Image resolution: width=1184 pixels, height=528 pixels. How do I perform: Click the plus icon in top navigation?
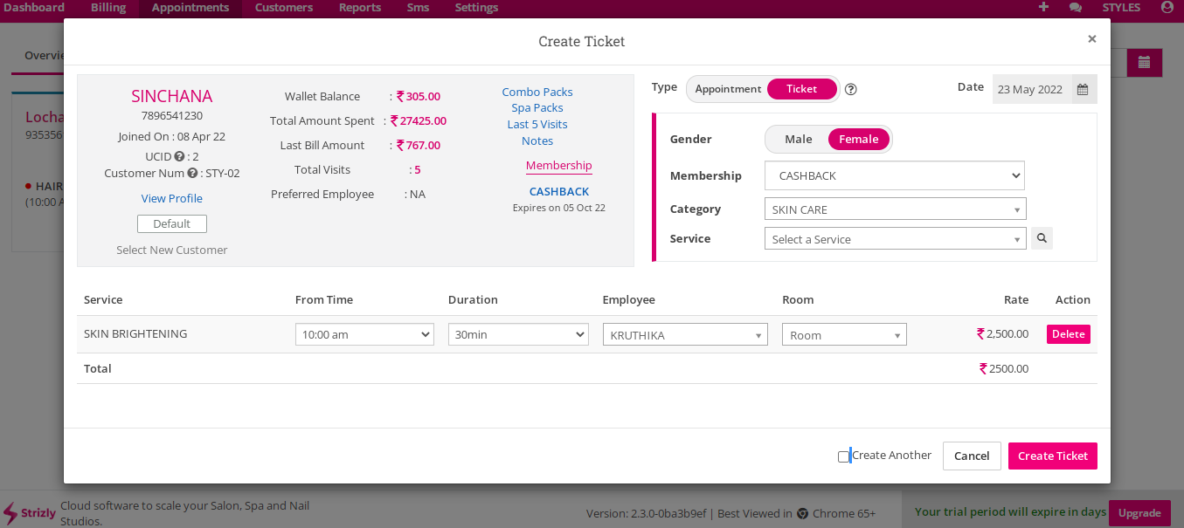click(1043, 7)
